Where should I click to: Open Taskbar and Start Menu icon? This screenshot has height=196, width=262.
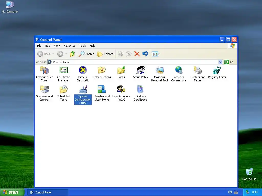(x=102, y=93)
